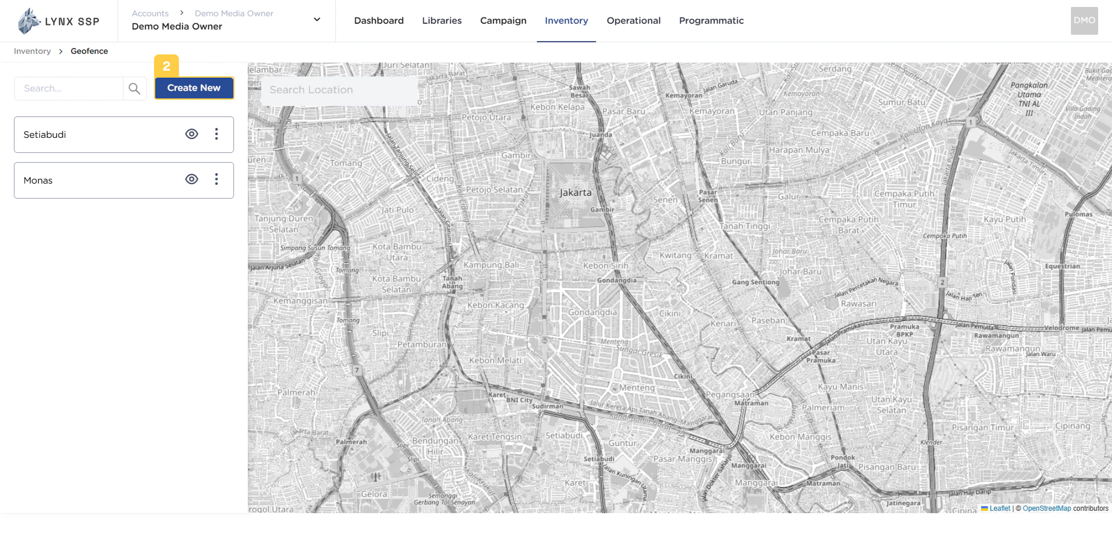Toggle visibility of the Monas geofence
This screenshot has height=549, width=1112.
(192, 180)
